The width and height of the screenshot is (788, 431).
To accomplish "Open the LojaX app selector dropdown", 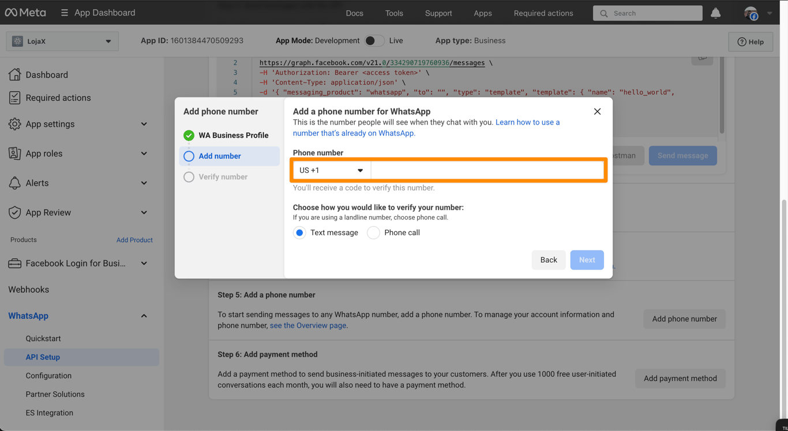I will tap(62, 41).
